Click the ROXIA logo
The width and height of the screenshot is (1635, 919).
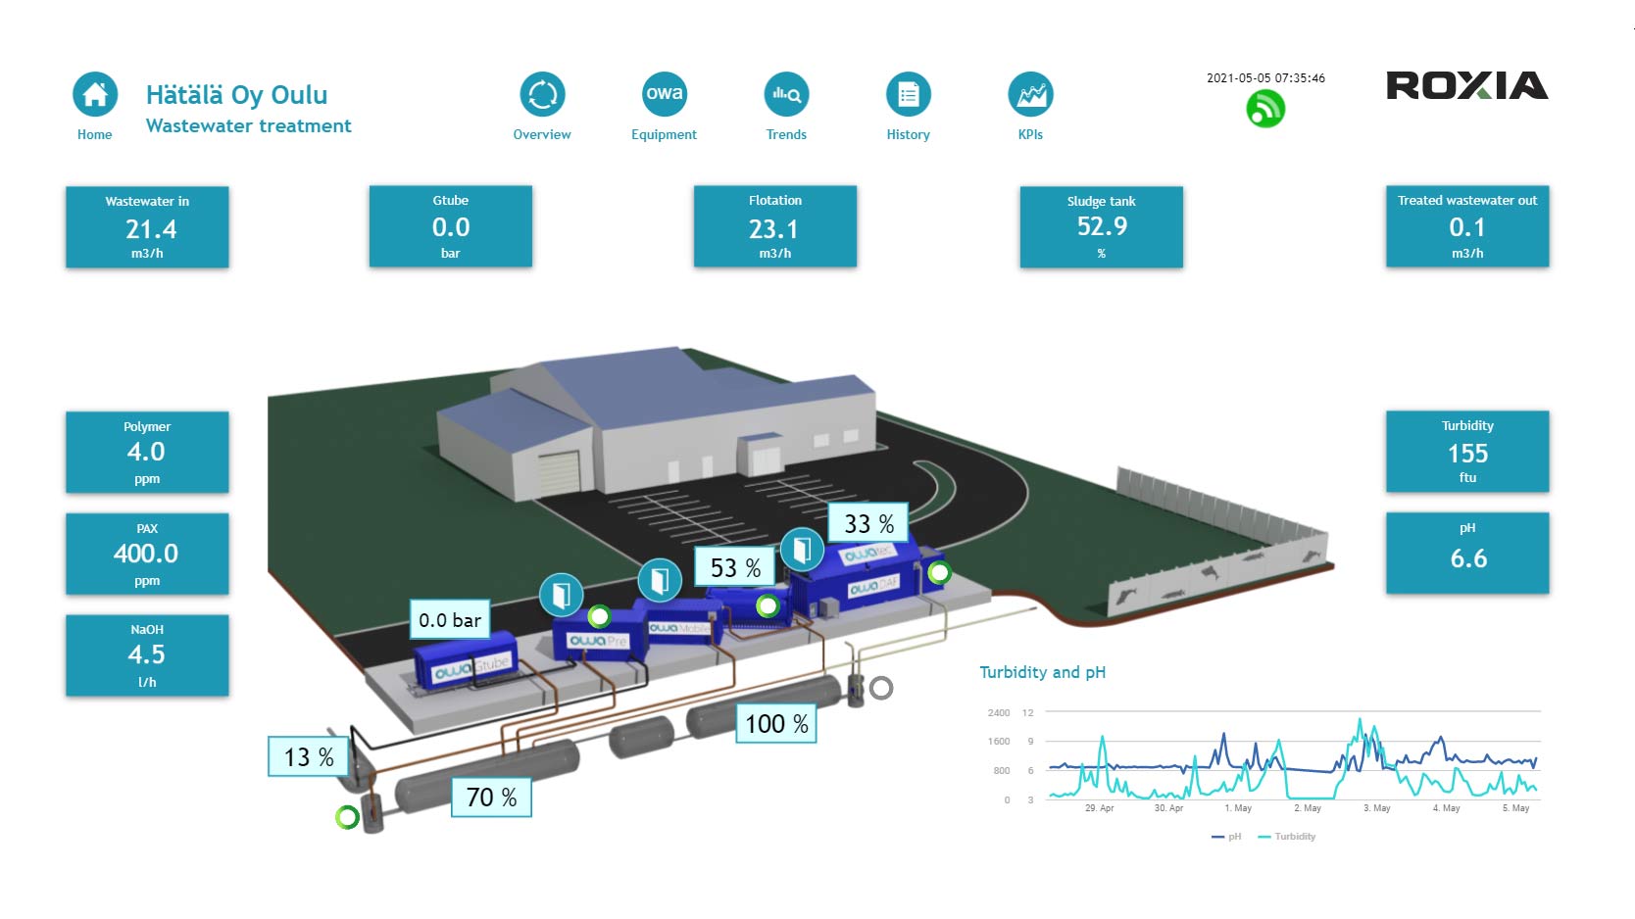1467,86
